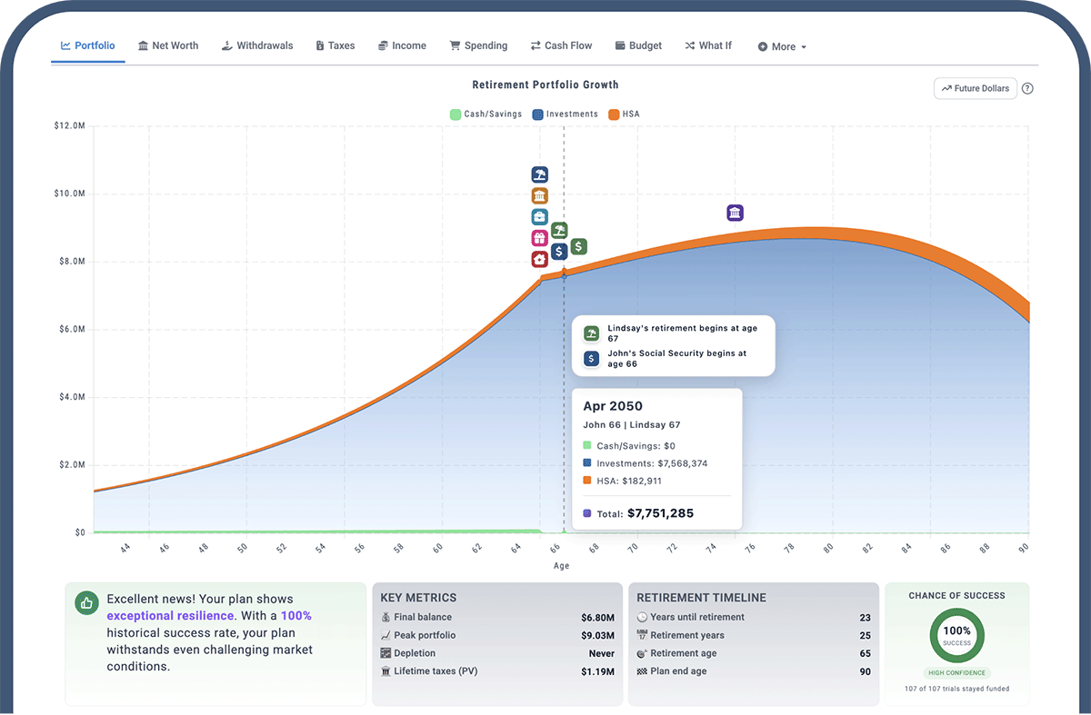The image size is (1091, 715).
Task: Select the orange bank pension event marker
Action: (x=539, y=195)
